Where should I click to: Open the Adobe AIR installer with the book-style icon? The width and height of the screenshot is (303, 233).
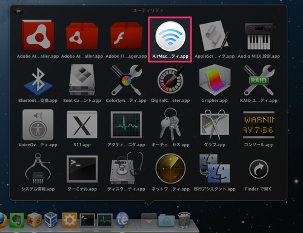coord(38,35)
